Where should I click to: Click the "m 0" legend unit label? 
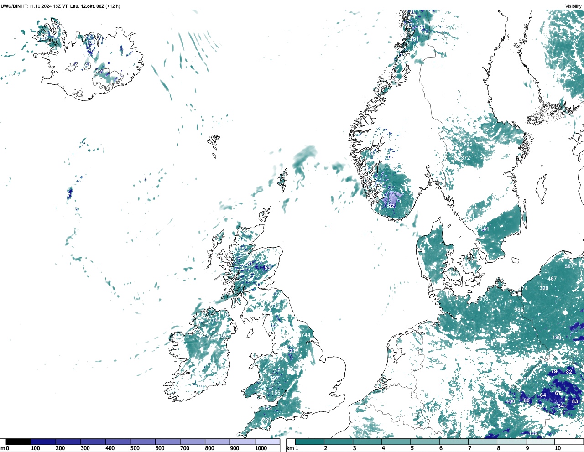tap(5, 448)
